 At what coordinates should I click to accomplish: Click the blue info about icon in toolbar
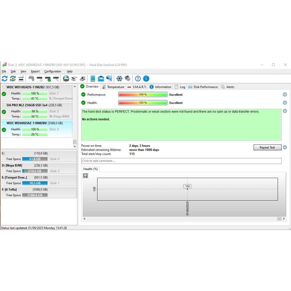pos(146,79)
